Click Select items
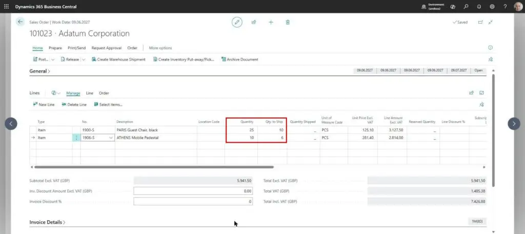 tap(108, 105)
